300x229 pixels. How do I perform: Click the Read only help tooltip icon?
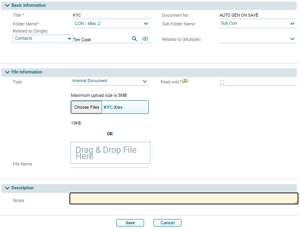click(185, 81)
